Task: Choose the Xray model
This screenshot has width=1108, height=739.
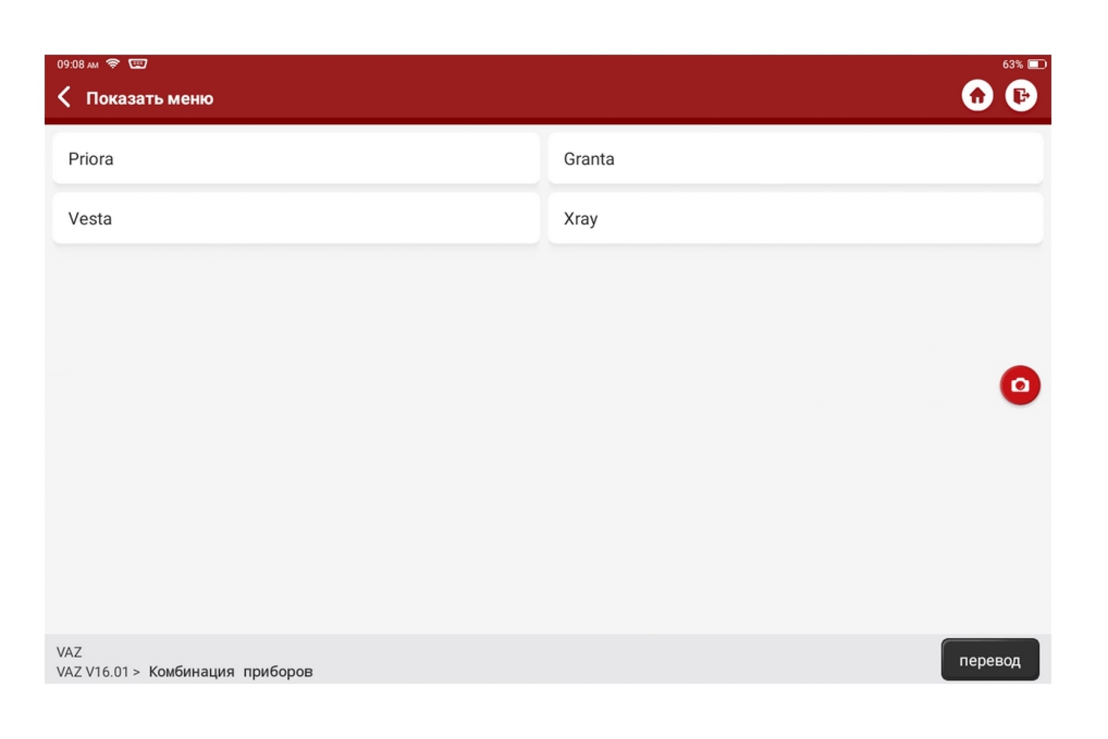Action: tap(795, 218)
